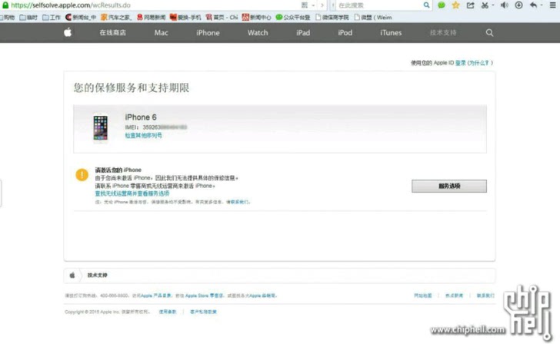560x350 pixels.
Task: Open the search magnifier in Apple's nav bar
Action: [x=489, y=33]
